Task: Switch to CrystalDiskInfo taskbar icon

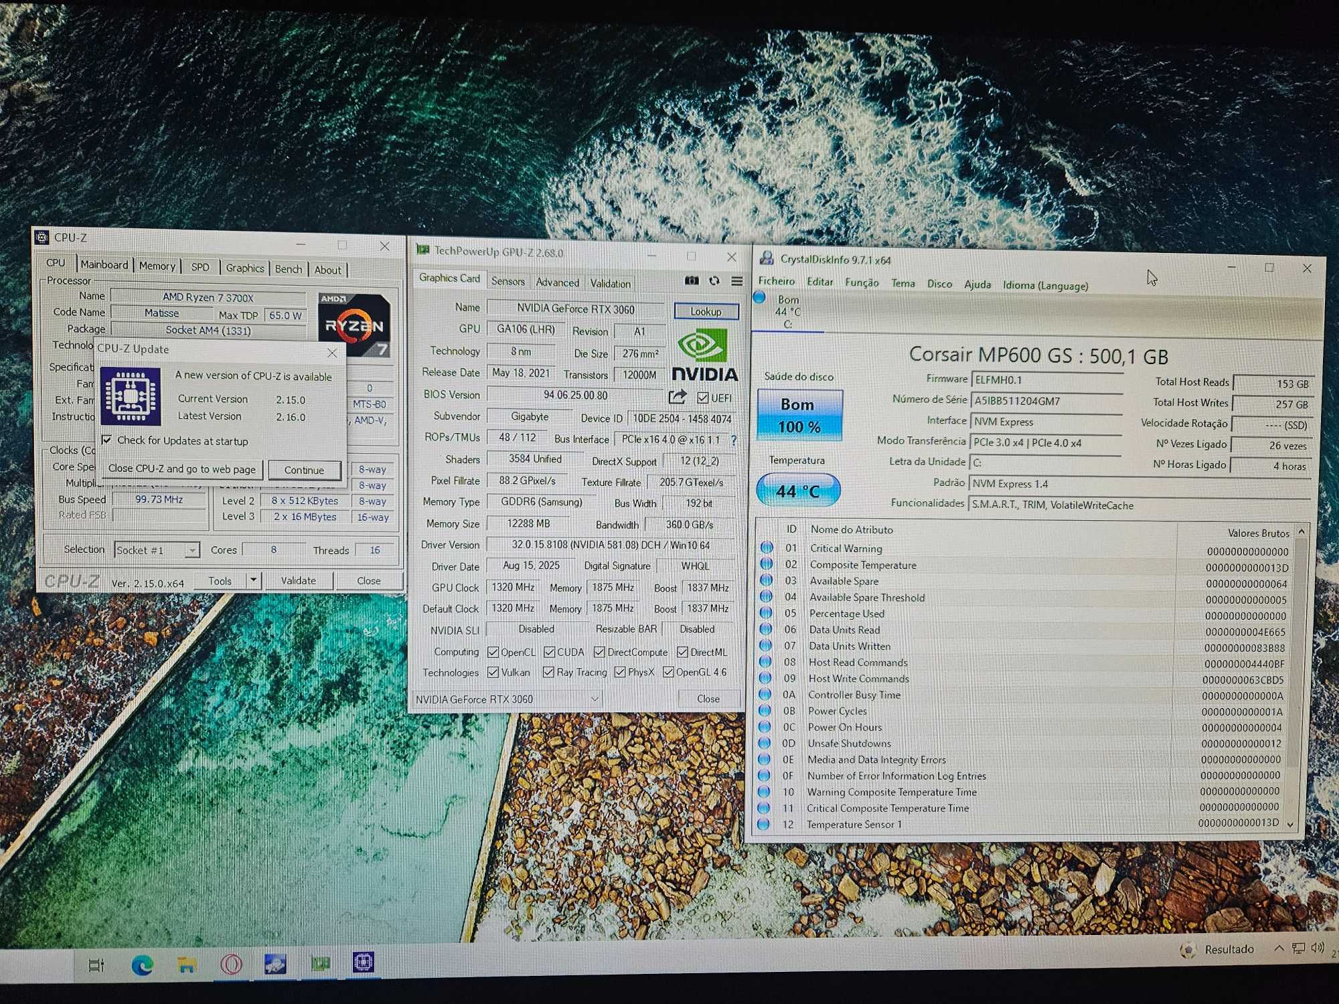Action: click(275, 964)
